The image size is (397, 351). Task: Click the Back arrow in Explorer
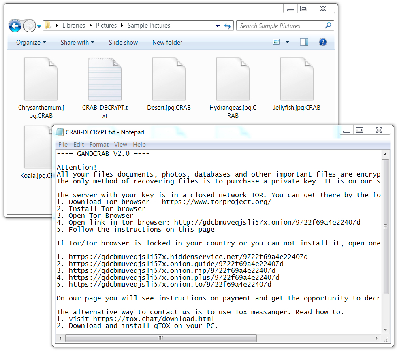pos(15,26)
